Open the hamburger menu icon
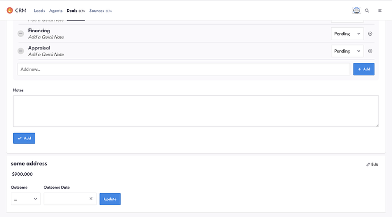Image resolution: width=392 pixels, height=217 pixels. [380, 10]
